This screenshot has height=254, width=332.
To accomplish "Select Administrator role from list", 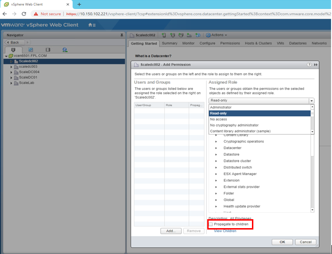I will click(259, 107).
